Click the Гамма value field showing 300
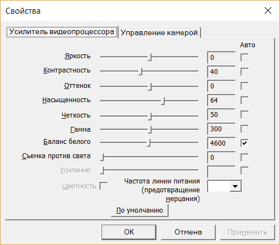The height and width of the screenshot is (245, 280). click(221, 129)
